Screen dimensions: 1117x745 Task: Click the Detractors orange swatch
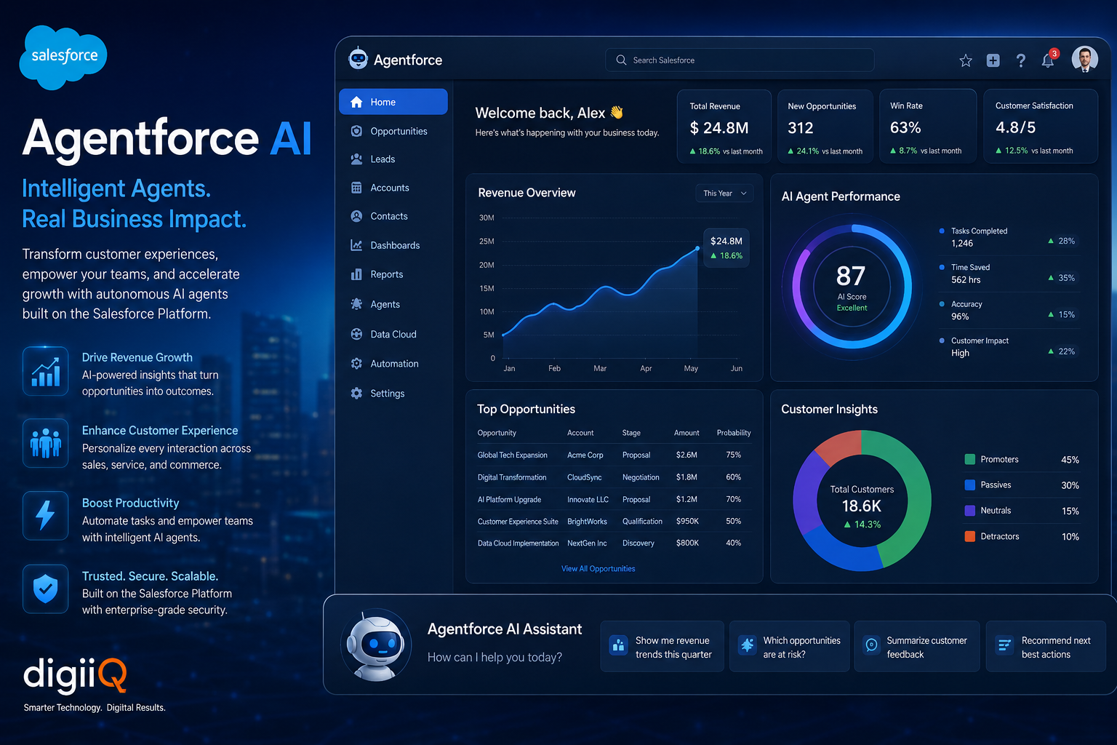(969, 536)
